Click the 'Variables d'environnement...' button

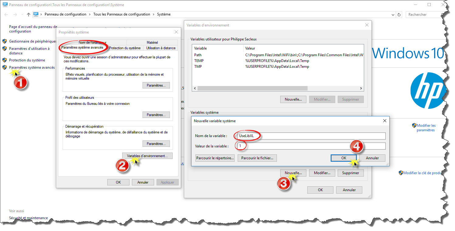147,156
